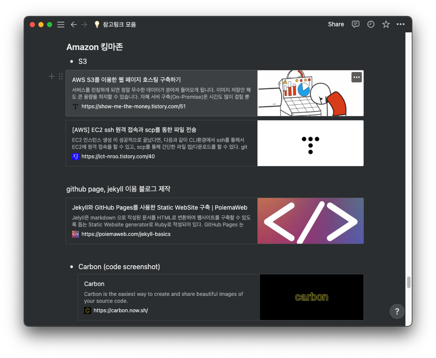Open the S3 bookmark's more options button
This screenshot has height=358, width=436.
357,77
